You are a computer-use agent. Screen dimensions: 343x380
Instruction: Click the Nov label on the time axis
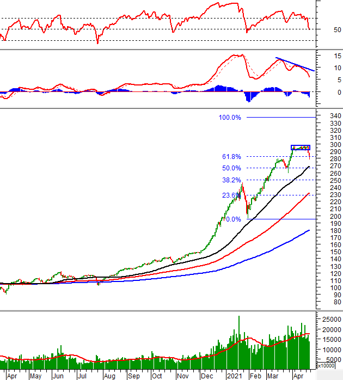click(183, 376)
